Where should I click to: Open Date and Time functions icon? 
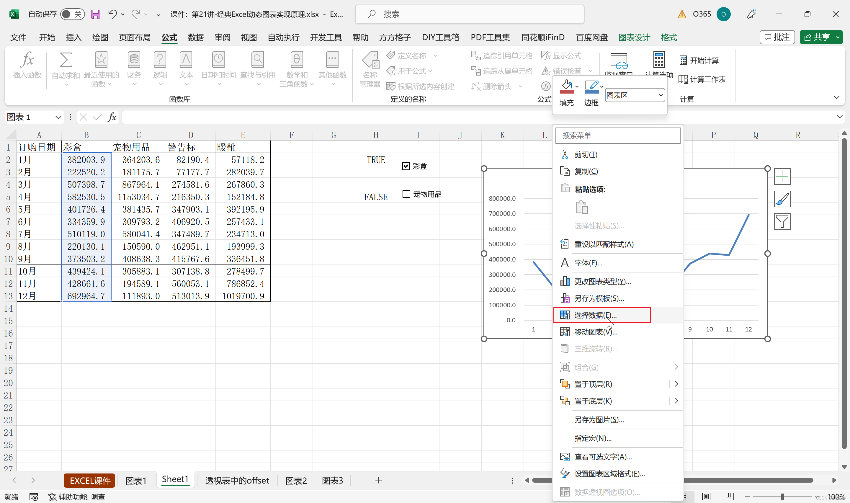(x=218, y=60)
